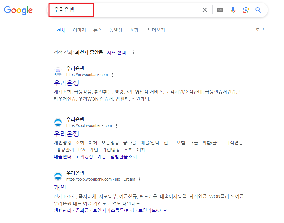284x223 pixels.
Task: Click the spib.wooribank.com › pib › Dream URL
Action: coord(101,179)
